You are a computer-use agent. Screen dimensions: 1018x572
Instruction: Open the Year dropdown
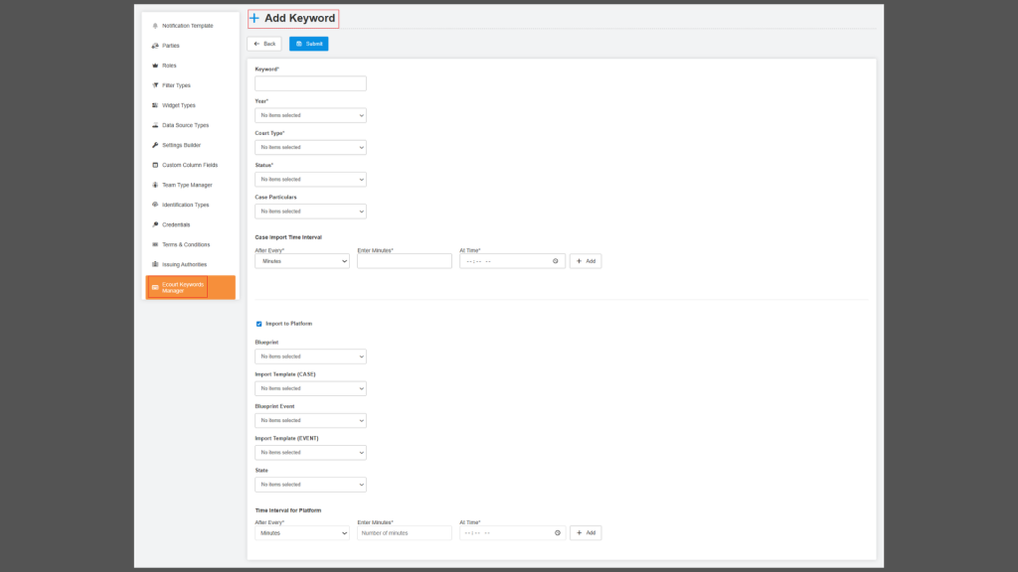(310, 115)
